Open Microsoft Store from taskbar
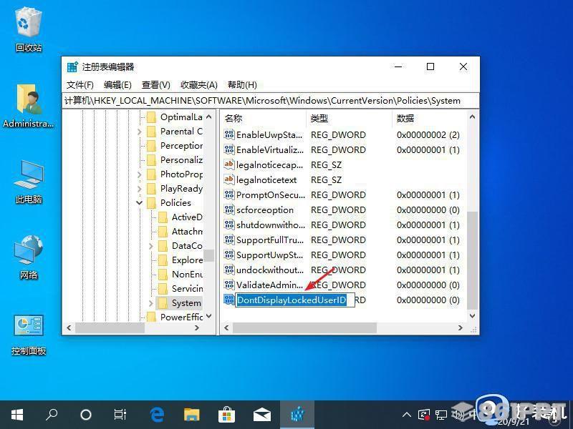Image resolution: width=573 pixels, height=429 pixels. point(226,415)
